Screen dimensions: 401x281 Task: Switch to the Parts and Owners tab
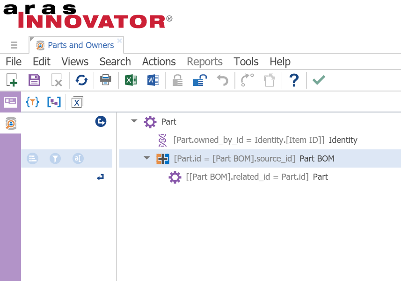80,45
